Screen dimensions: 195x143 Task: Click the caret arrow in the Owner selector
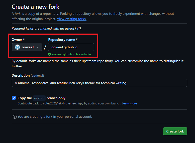pos(38,47)
